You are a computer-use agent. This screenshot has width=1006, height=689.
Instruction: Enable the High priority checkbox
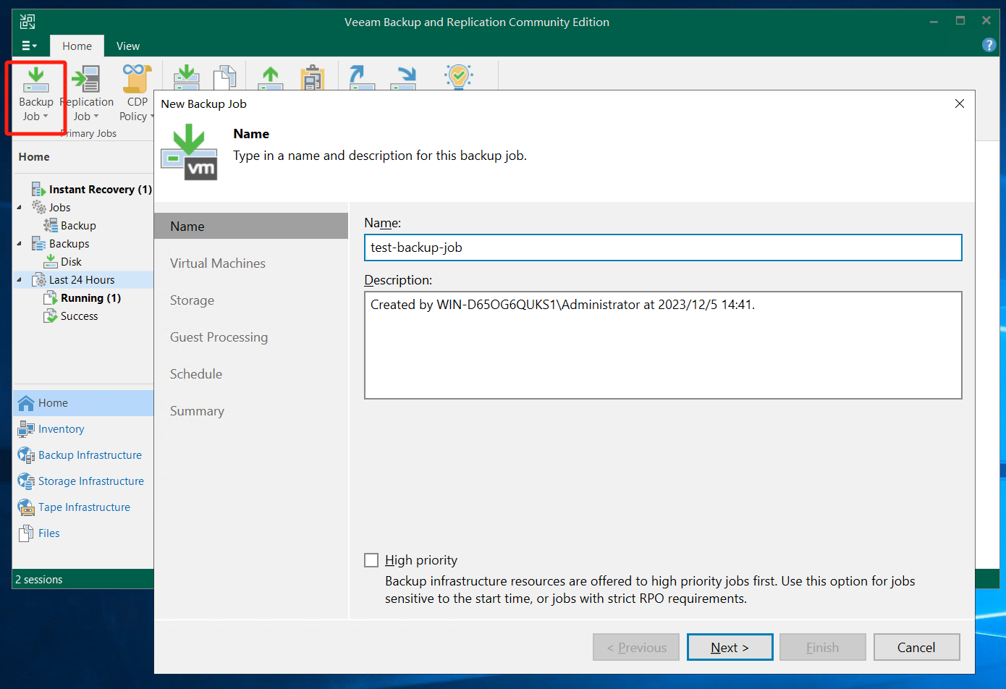pyautogui.click(x=371, y=560)
